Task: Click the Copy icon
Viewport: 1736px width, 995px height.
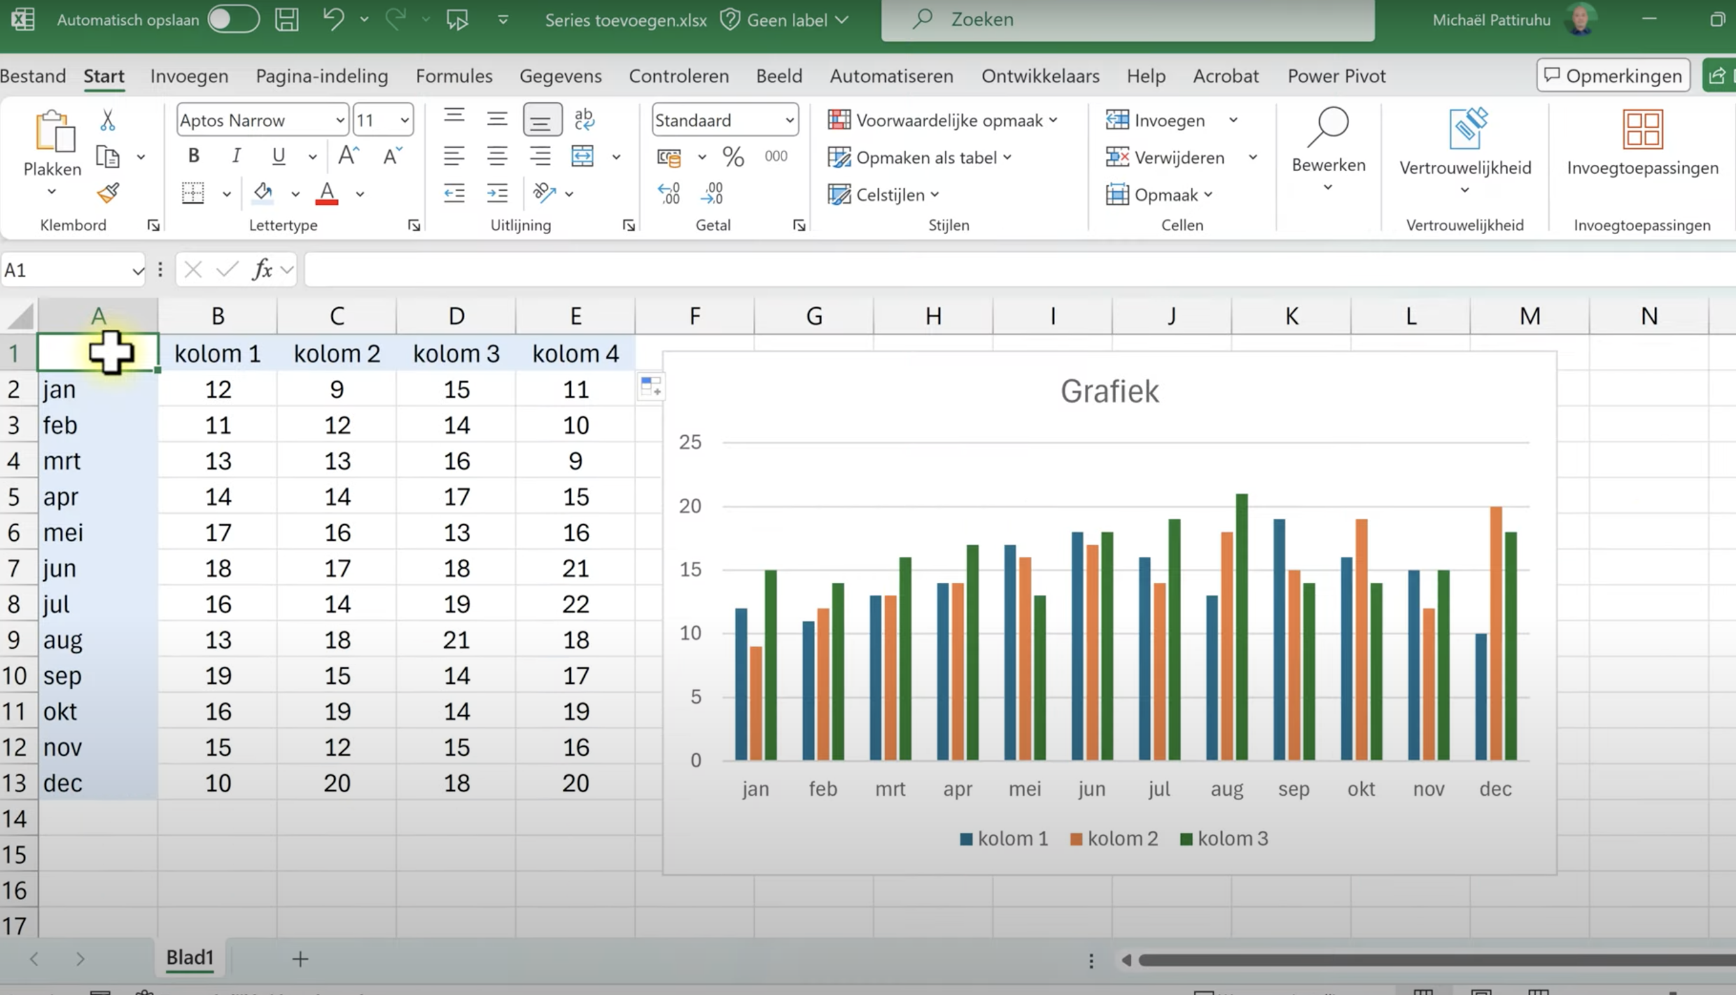Action: 108,157
